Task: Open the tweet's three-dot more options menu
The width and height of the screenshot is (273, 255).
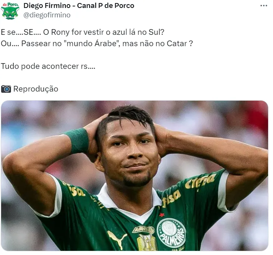Action: pyautogui.click(x=264, y=6)
